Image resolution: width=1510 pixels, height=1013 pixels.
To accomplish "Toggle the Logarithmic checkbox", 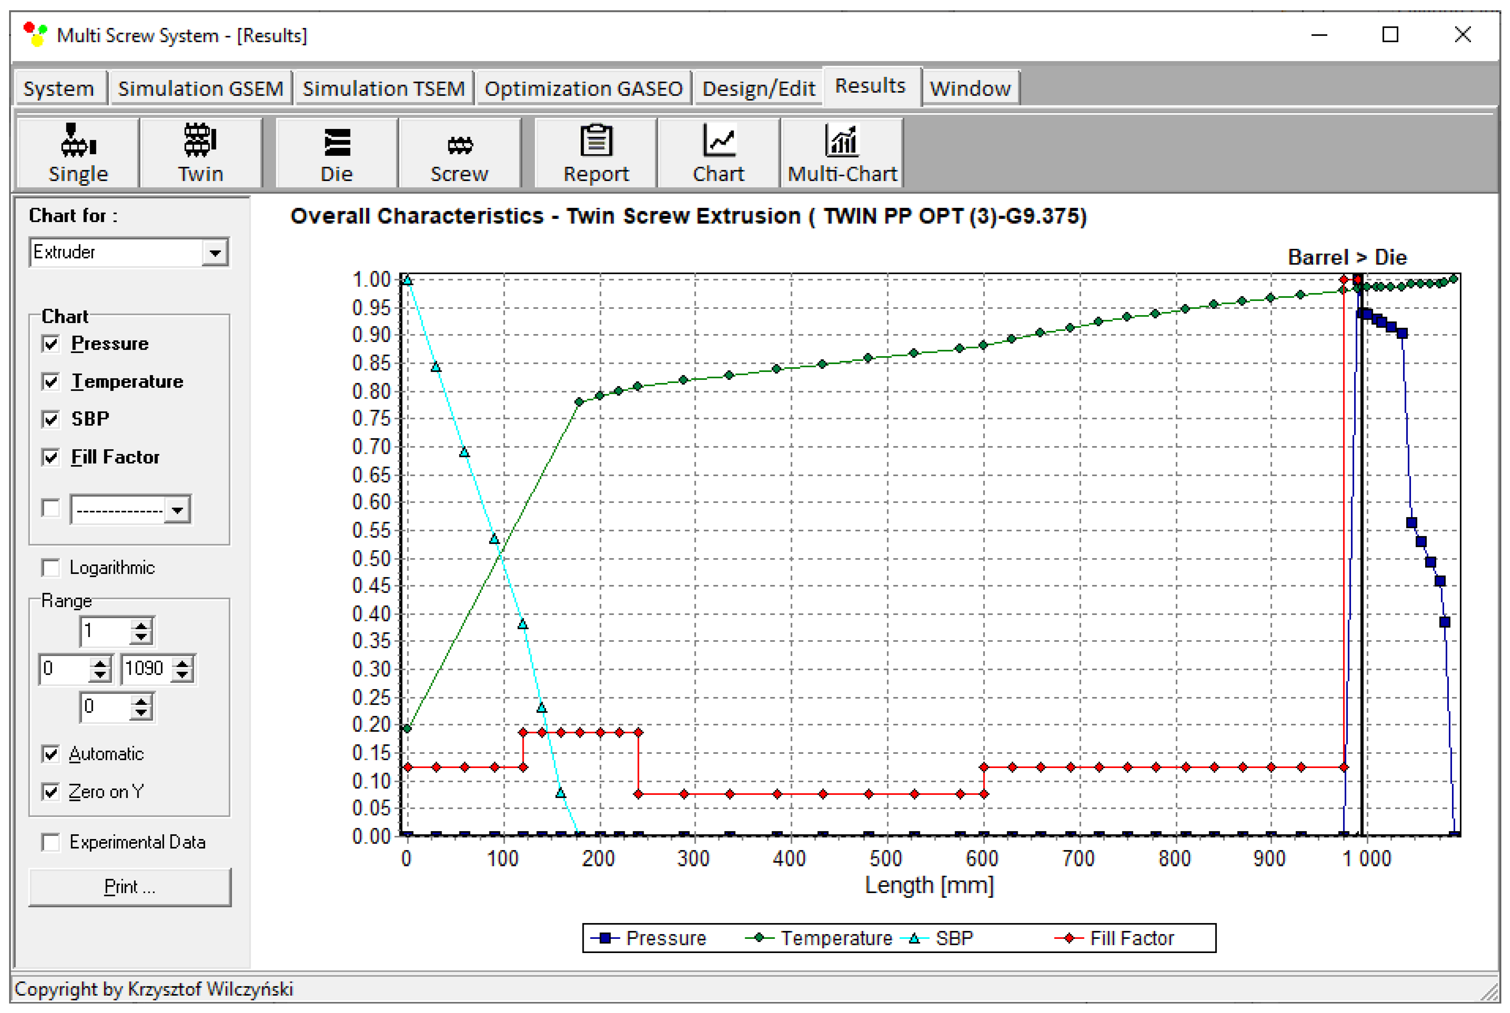I will click(x=51, y=568).
